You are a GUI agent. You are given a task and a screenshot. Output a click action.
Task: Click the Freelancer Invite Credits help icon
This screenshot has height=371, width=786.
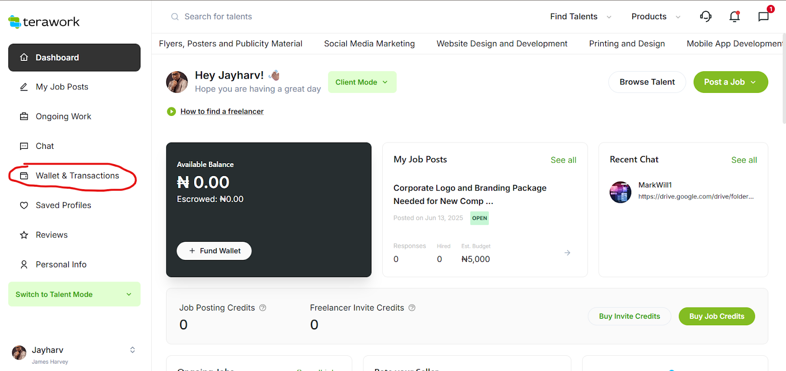pos(412,308)
